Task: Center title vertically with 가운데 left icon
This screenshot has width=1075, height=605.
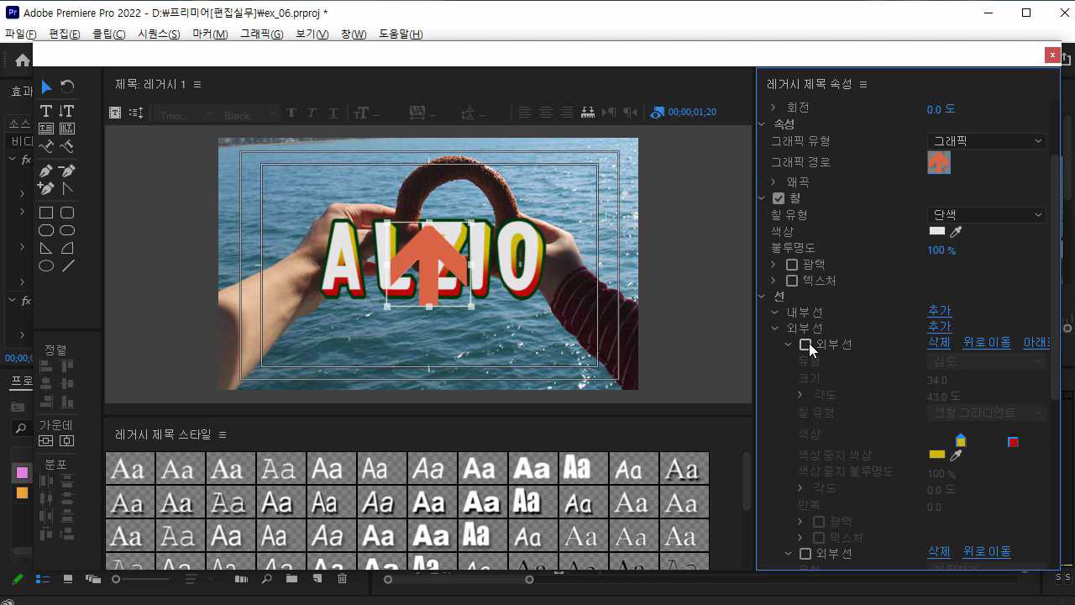Action: 46,441
